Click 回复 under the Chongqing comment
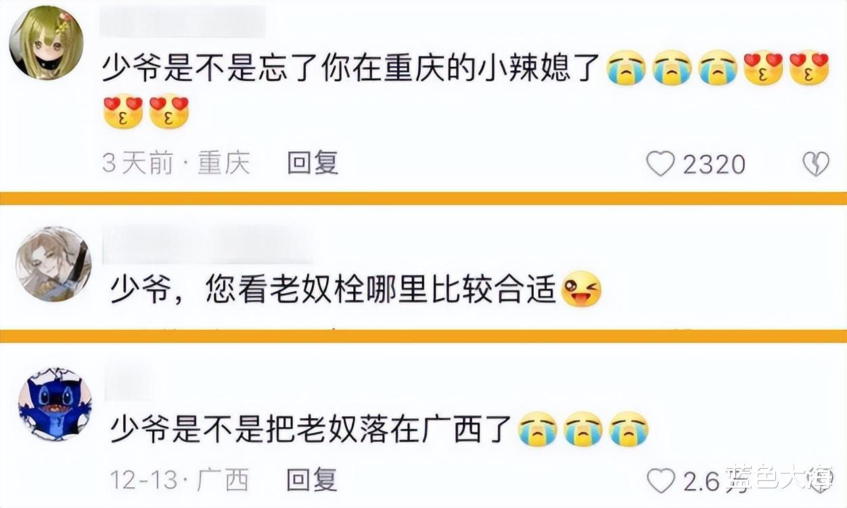Viewport: 847px width, 508px height. [313, 163]
